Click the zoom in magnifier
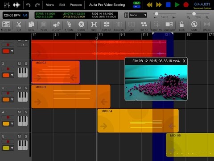The image size is (214, 161). (x=207, y=17)
